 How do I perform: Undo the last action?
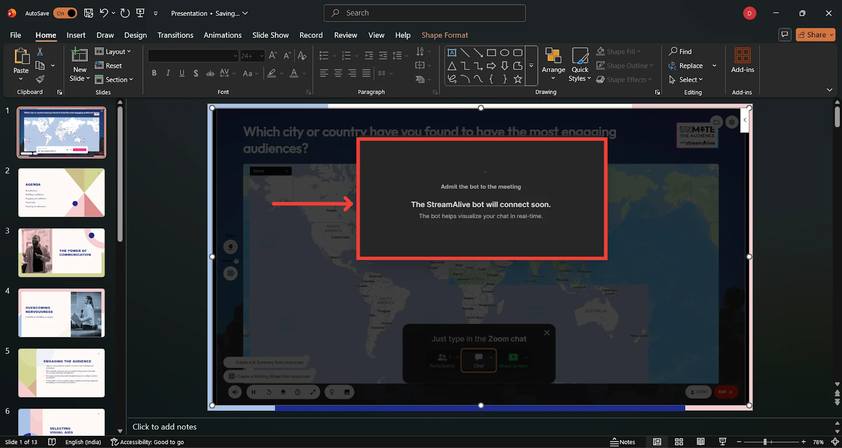104,13
